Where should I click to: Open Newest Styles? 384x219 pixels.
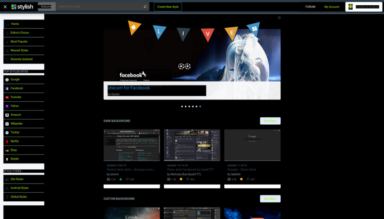(x=24, y=50)
